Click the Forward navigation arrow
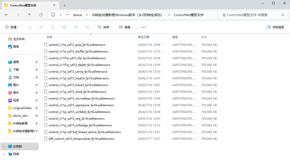Image resolution: width=290 pixels, height=163 pixels. coord(18,15)
